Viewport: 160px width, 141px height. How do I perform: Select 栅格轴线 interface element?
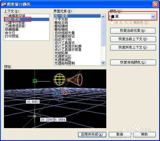click(x=77, y=29)
